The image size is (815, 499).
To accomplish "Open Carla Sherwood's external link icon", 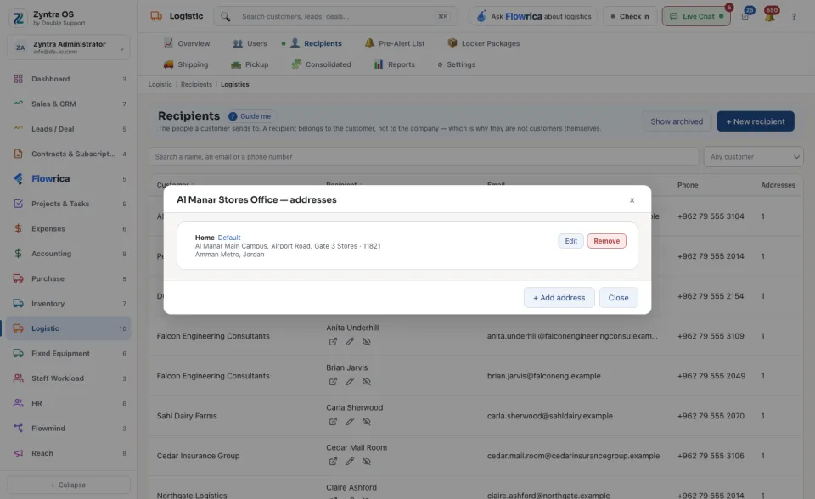I will [333, 422].
